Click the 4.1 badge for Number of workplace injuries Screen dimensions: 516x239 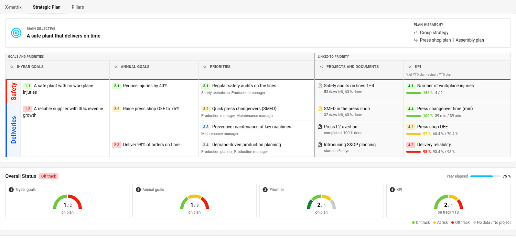click(411, 86)
